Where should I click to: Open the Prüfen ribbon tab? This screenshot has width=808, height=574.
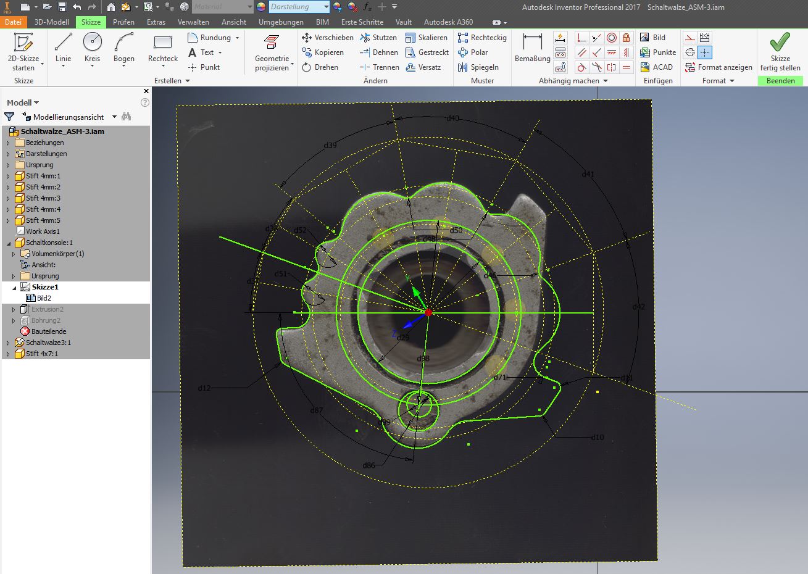(123, 22)
